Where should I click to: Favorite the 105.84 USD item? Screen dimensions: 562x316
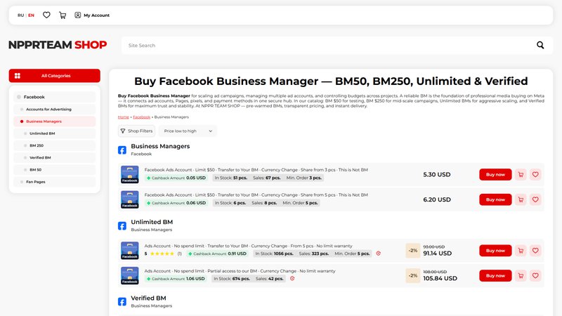[x=535, y=275]
